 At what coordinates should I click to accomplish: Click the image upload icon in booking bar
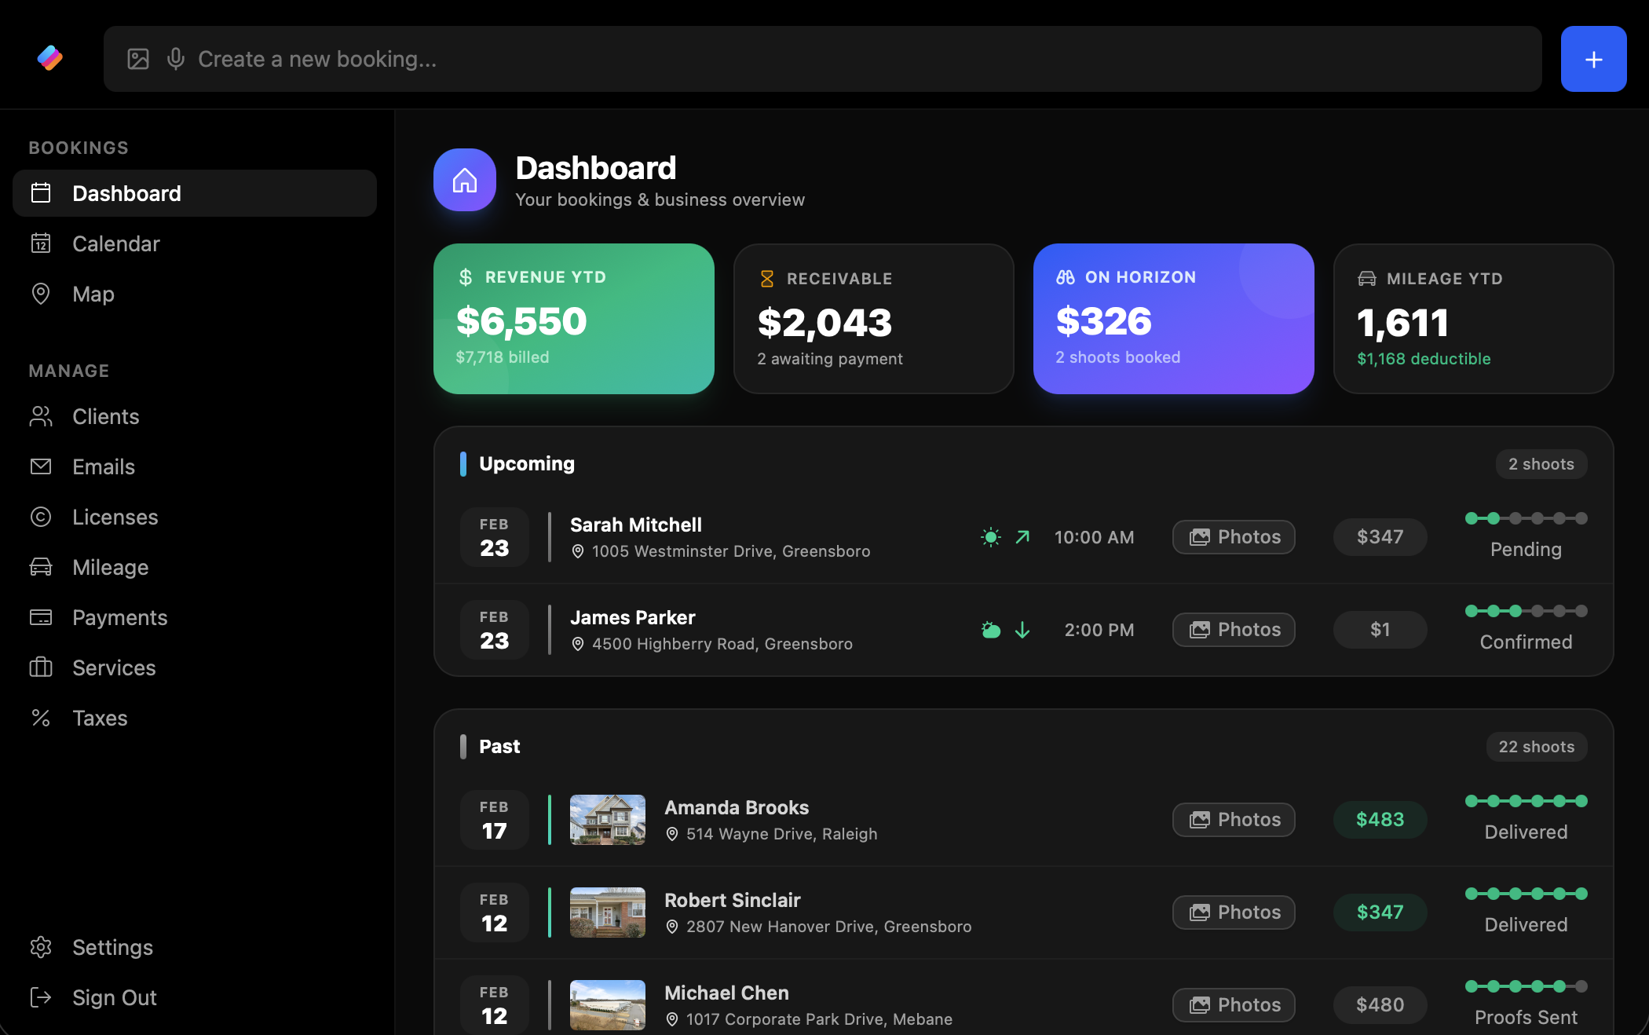[138, 59]
